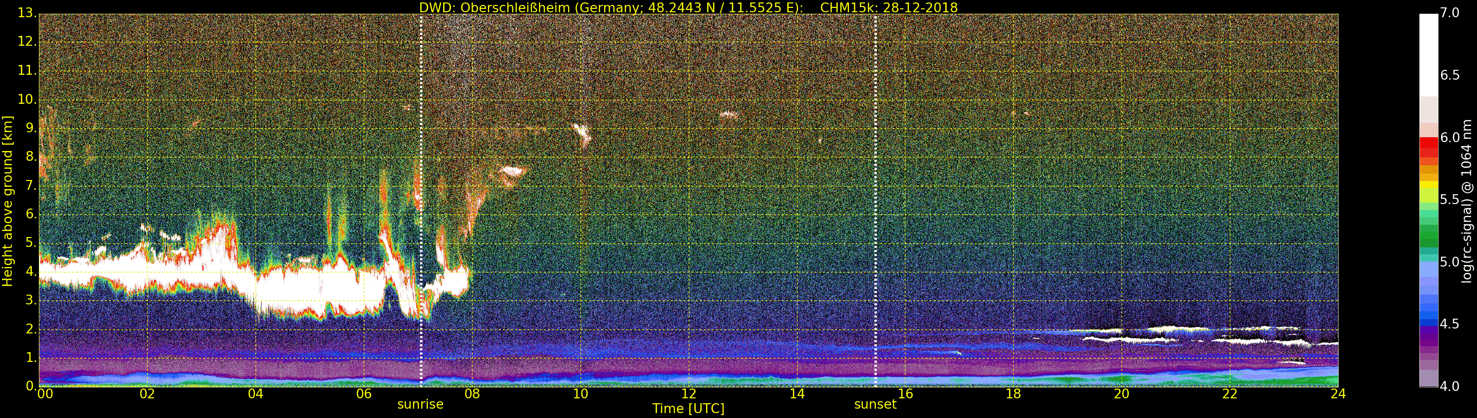
Task: Click the y-axis tick label '11.'
Action: tap(27, 70)
